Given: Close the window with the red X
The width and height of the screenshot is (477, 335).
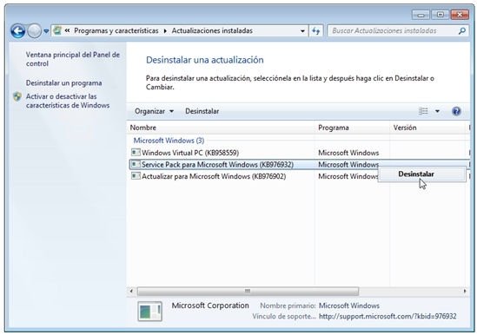Looking at the screenshot, I should (x=460, y=15).
